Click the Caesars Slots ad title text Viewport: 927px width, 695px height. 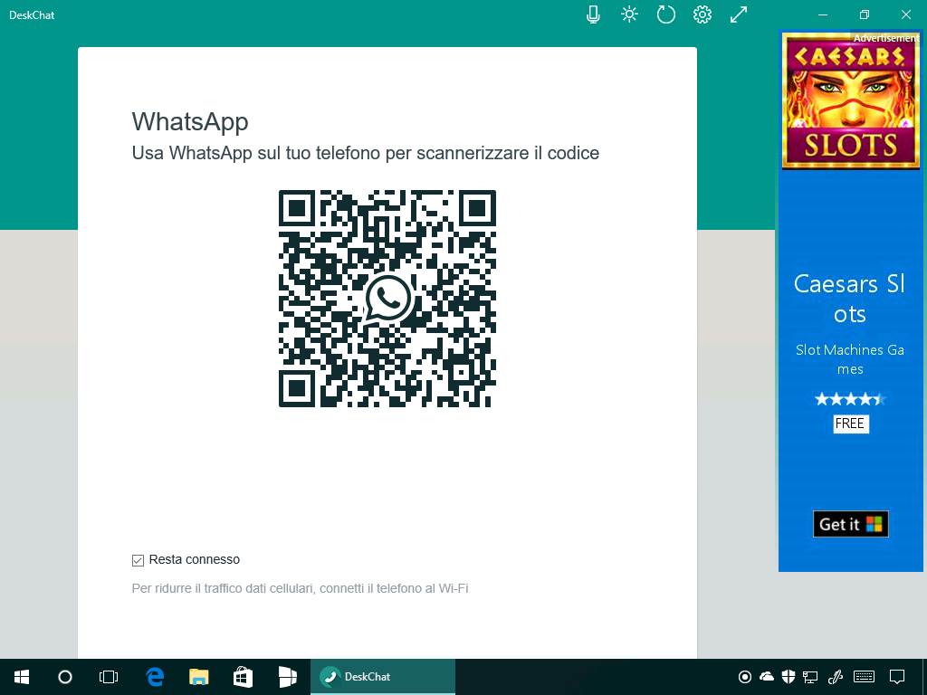coord(850,299)
